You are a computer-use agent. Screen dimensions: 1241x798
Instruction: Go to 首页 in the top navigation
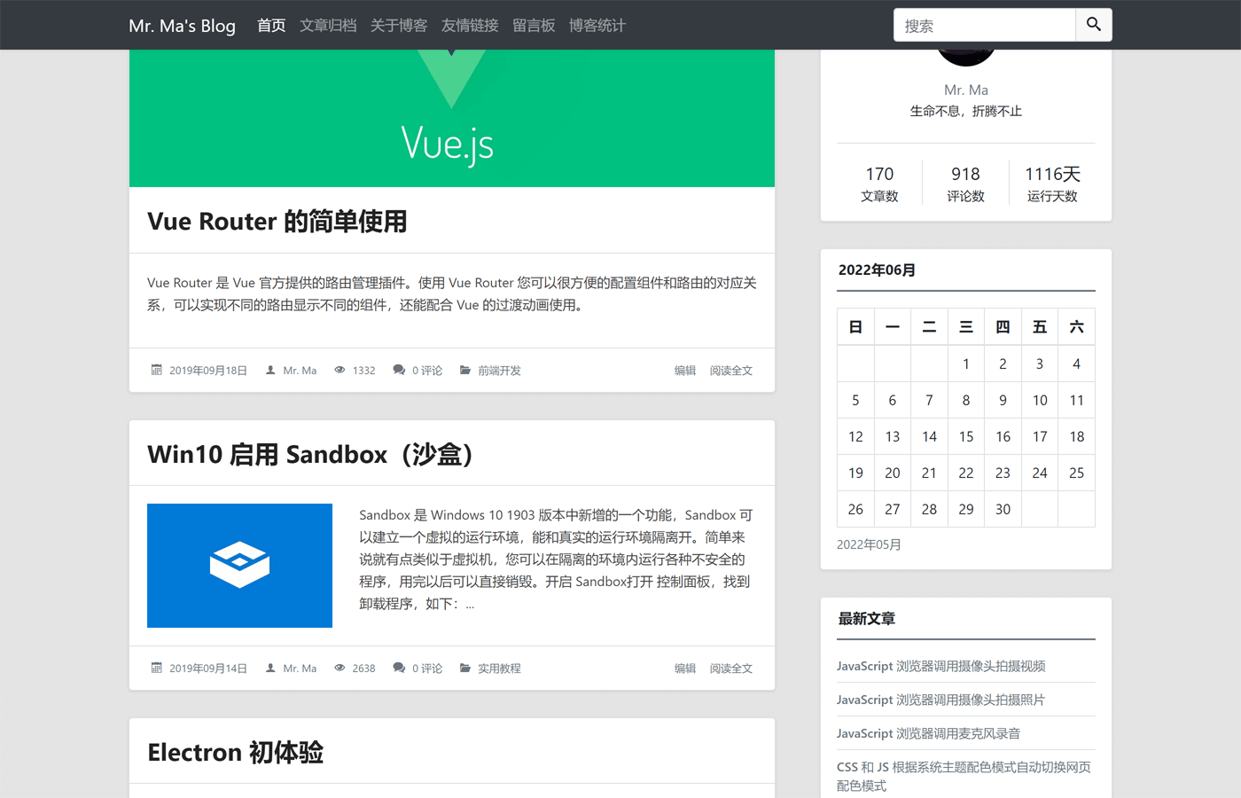point(270,25)
